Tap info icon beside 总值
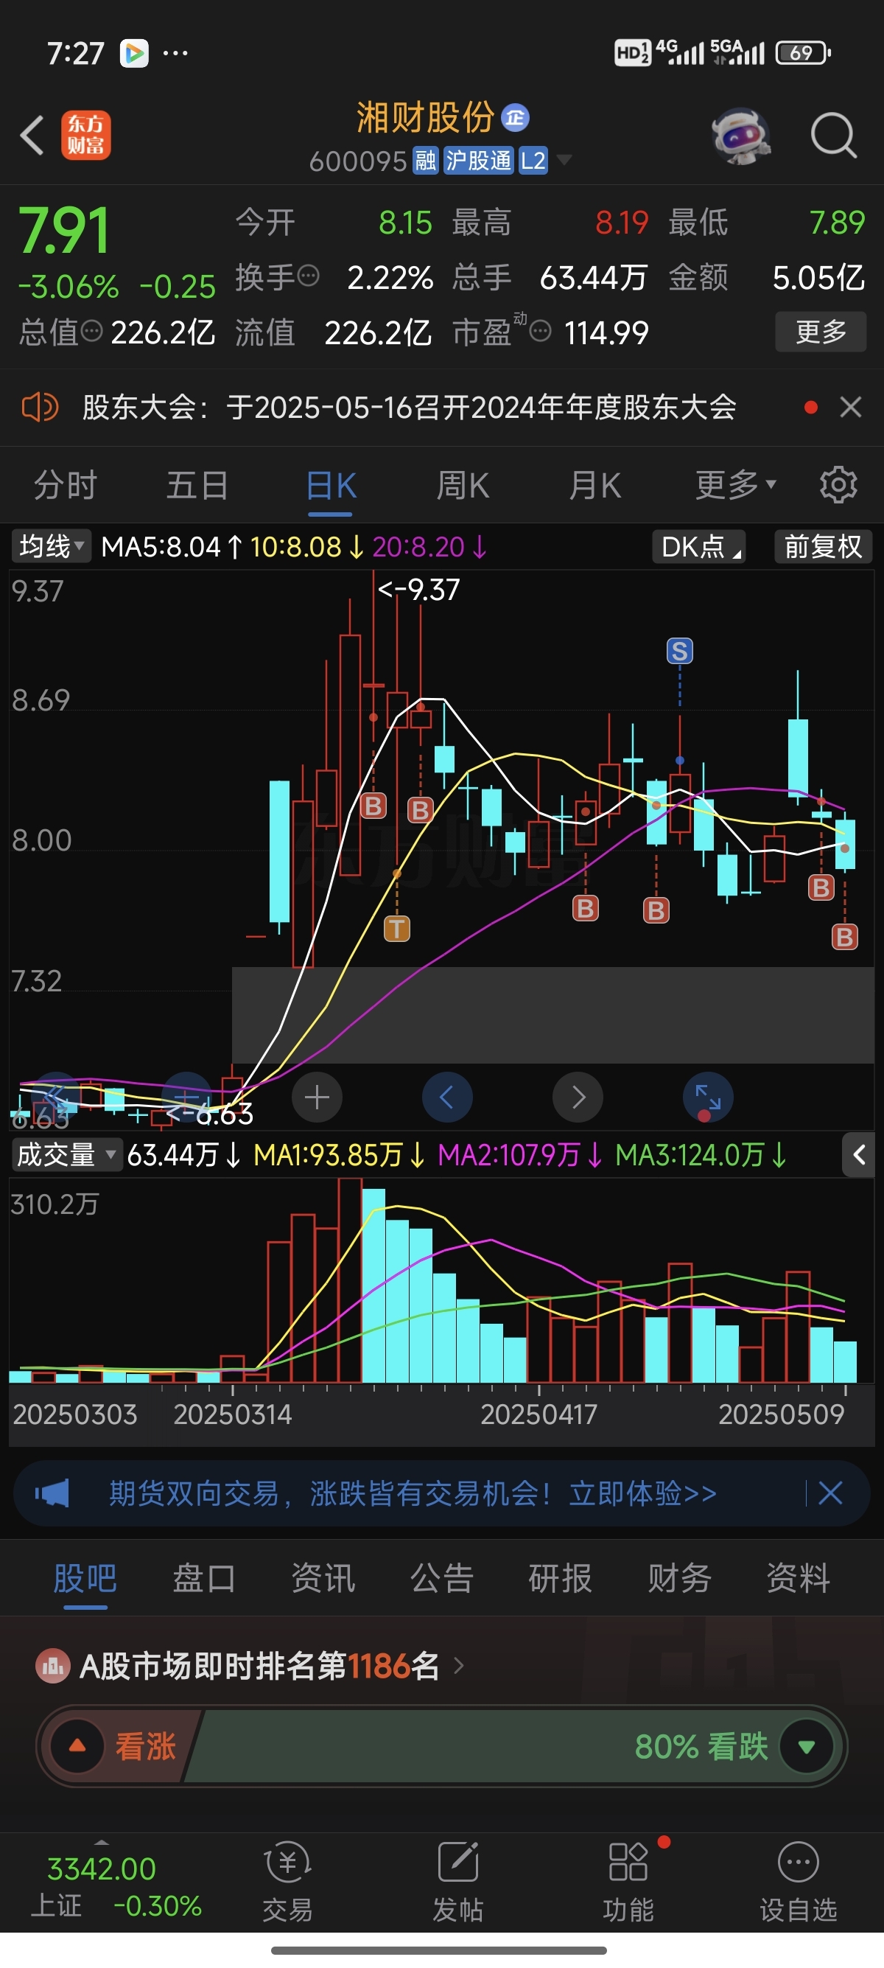This screenshot has height=1968, width=884. click(x=91, y=332)
